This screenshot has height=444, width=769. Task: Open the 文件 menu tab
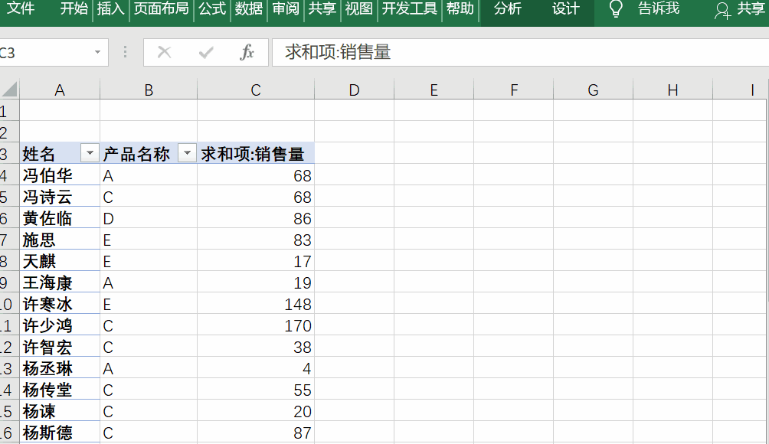click(21, 8)
